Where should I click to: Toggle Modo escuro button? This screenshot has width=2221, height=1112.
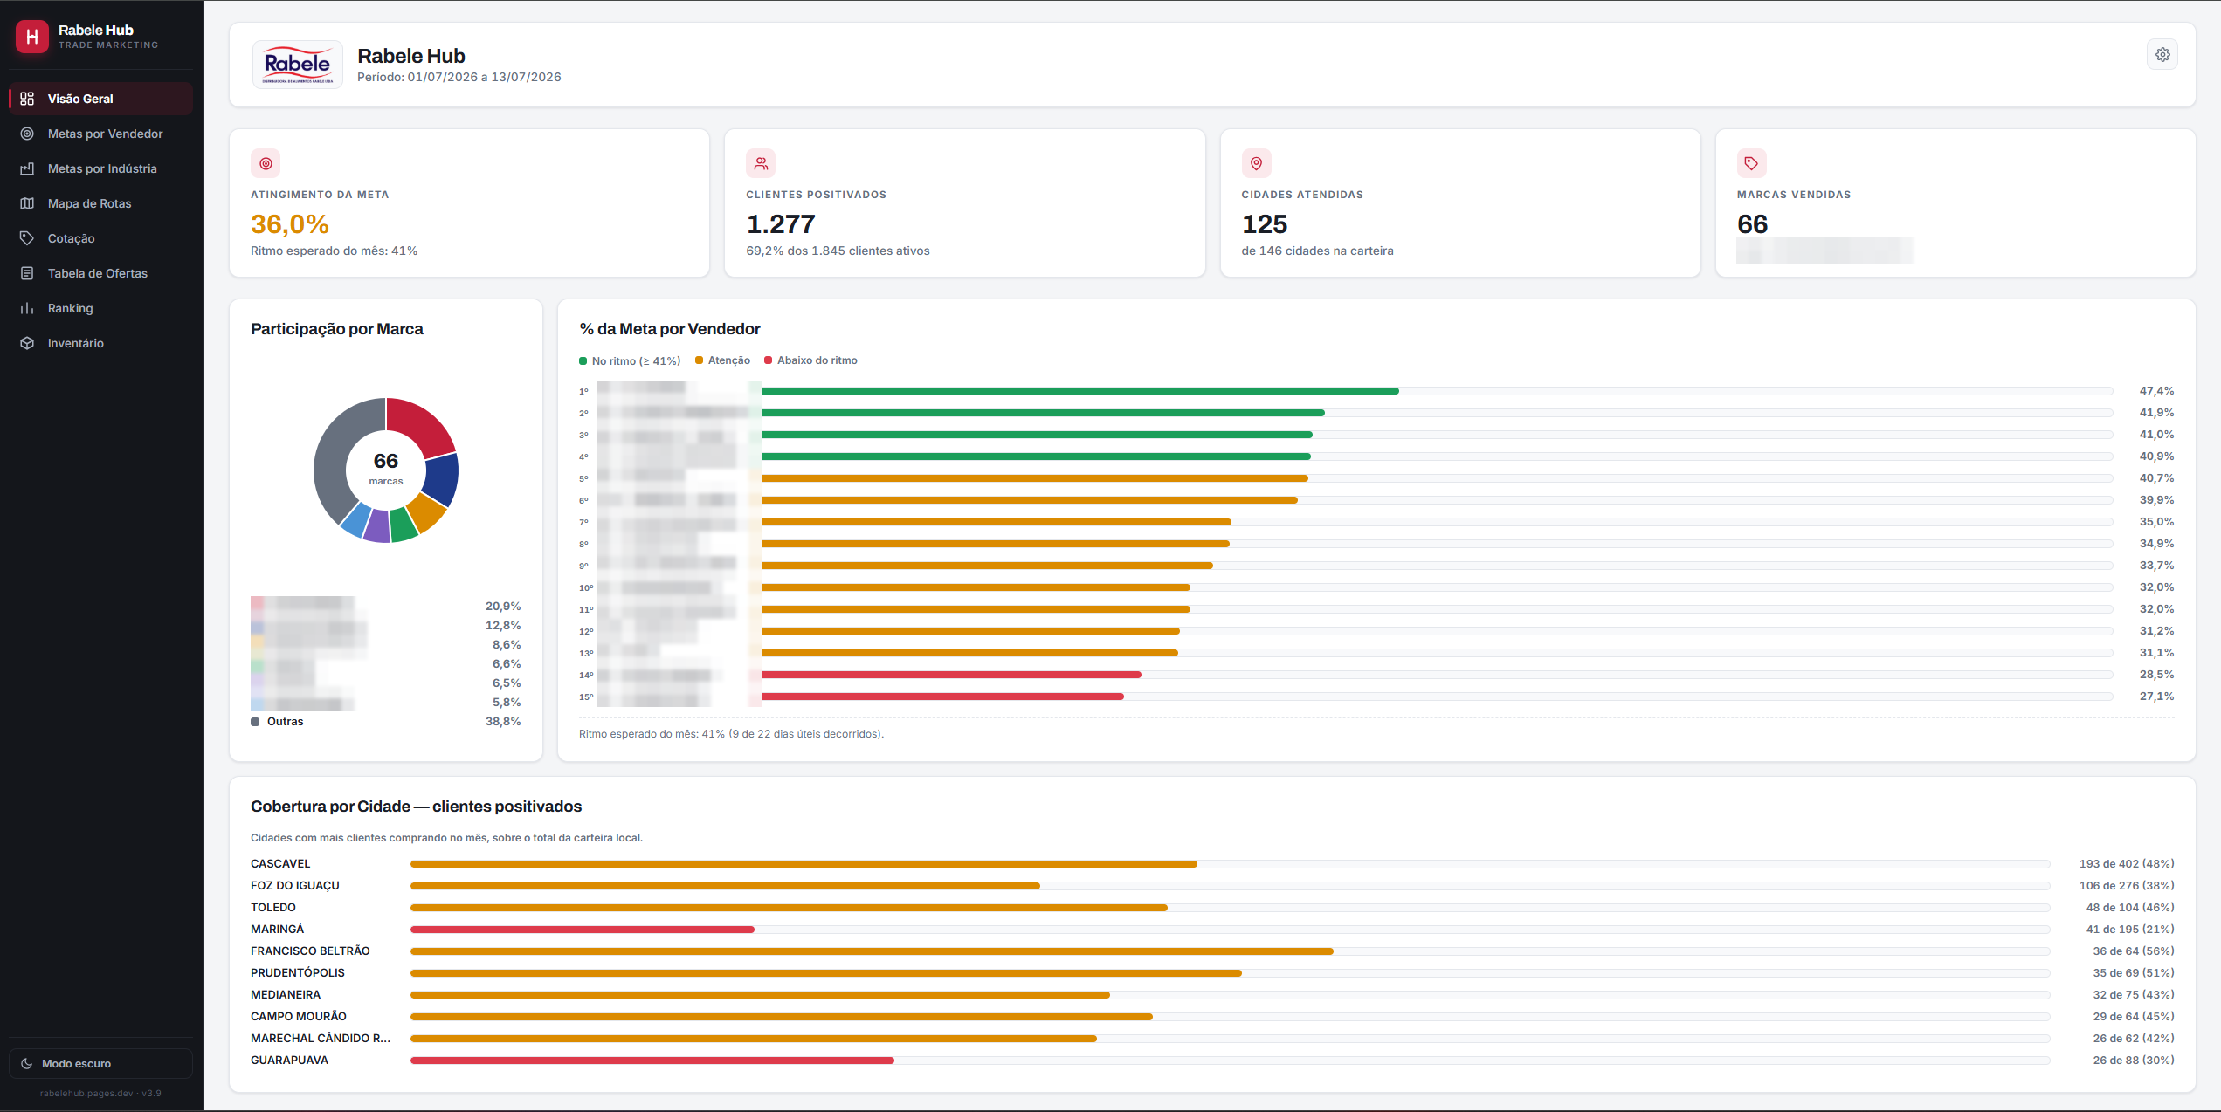pyautogui.click(x=100, y=1063)
